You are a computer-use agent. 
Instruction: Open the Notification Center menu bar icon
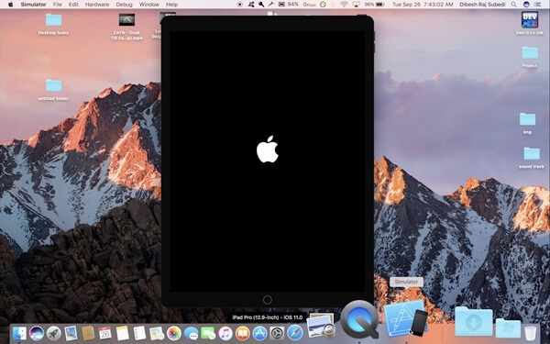538,5
